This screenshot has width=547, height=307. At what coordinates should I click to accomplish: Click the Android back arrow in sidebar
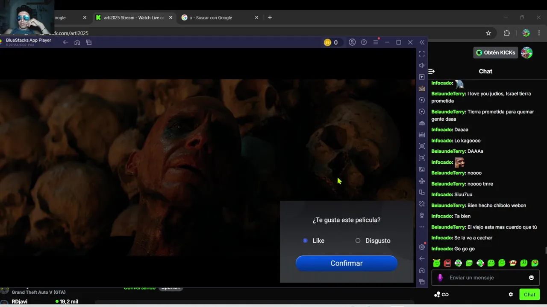tap(422, 258)
